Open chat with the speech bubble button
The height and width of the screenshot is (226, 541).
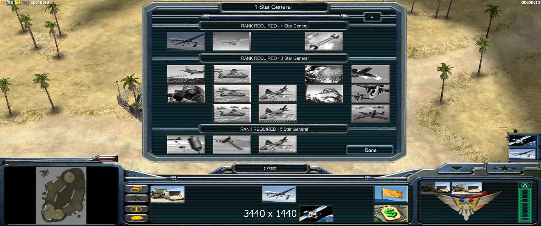tap(136, 218)
